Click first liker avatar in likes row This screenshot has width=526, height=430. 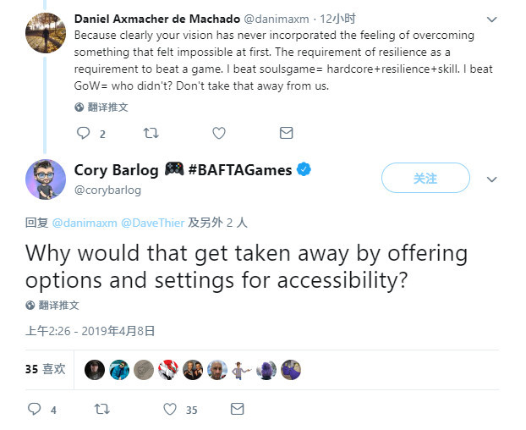click(x=95, y=370)
